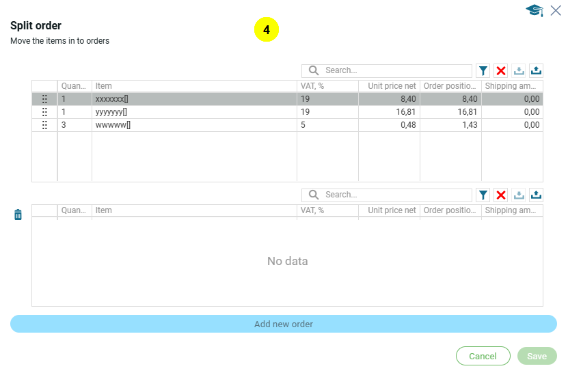The height and width of the screenshot is (375, 568).
Task: Click the export icon above the bottom table
Action: click(537, 195)
